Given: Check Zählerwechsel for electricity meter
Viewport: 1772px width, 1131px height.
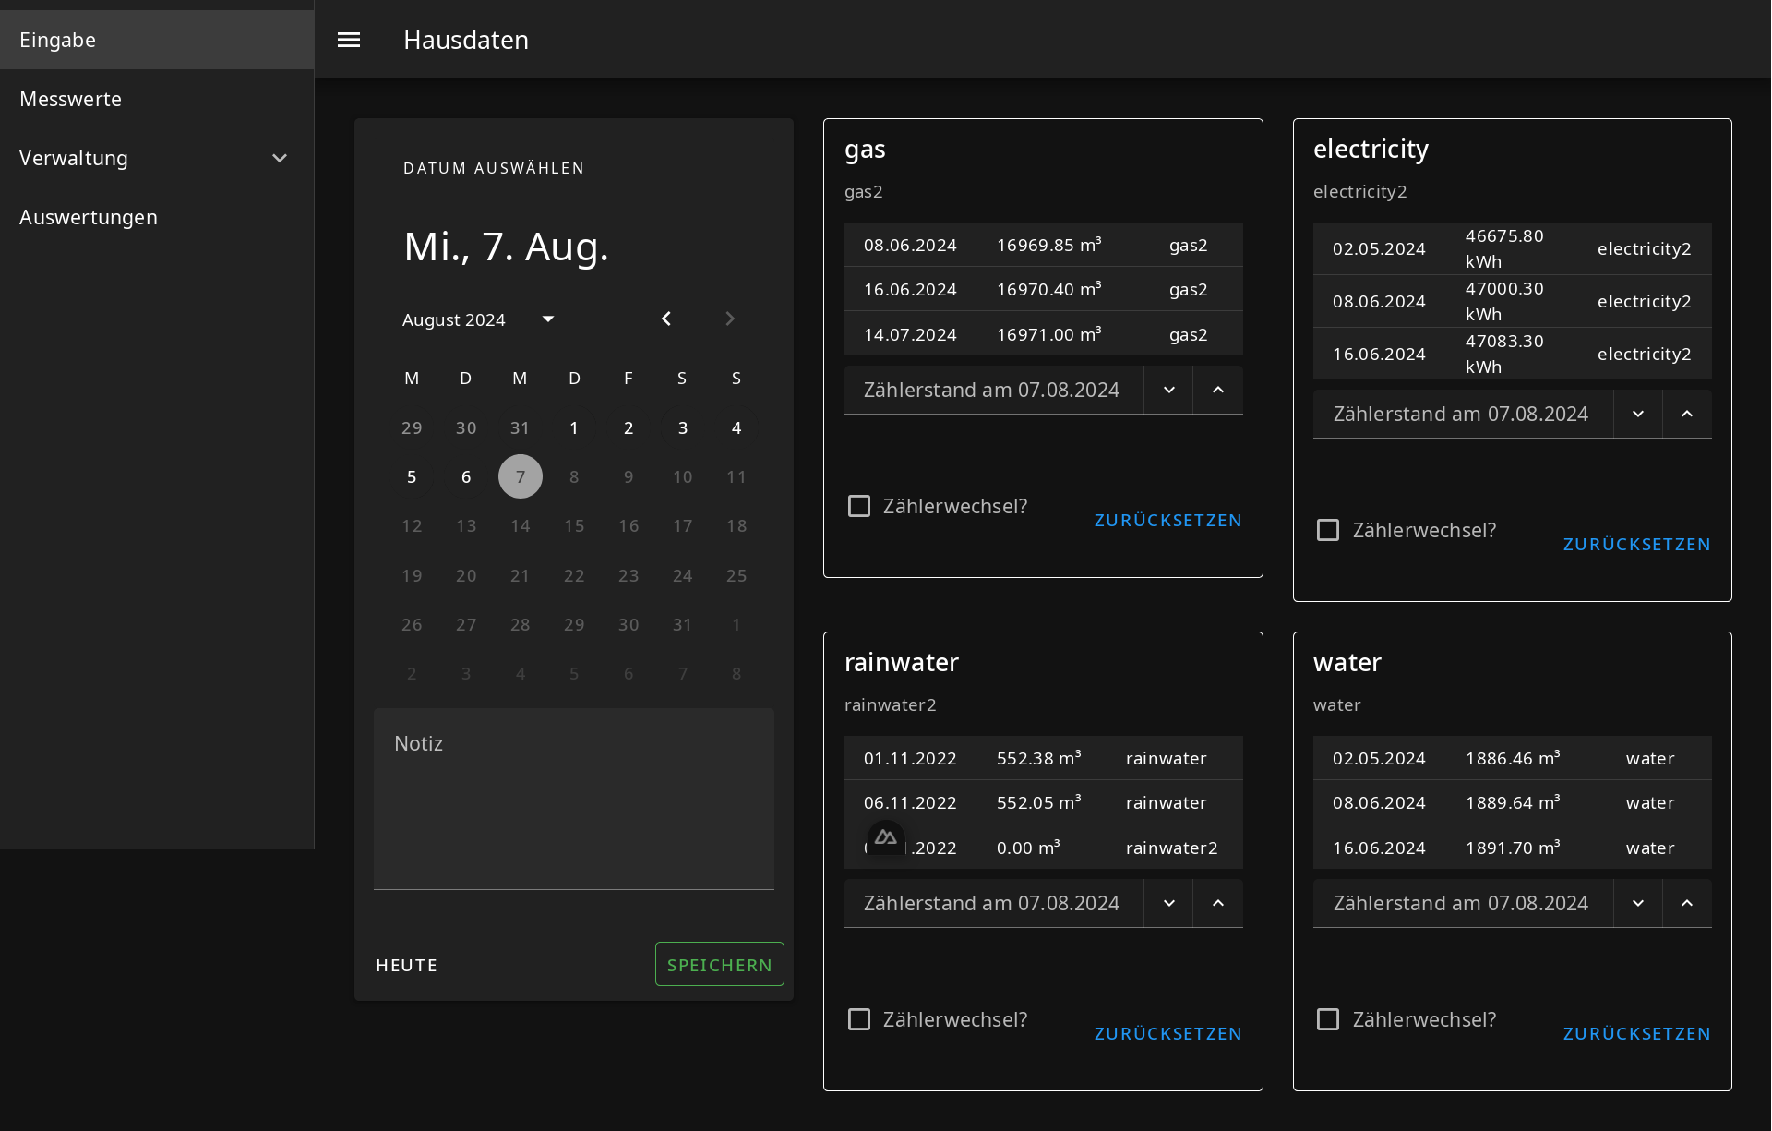Looking at the screenshot, I should pos(1328,530).
